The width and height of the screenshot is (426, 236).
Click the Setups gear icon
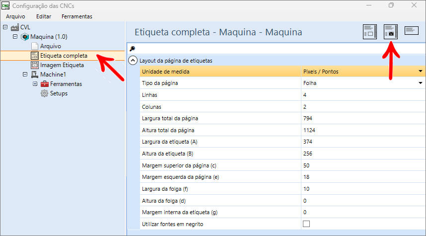44,93
